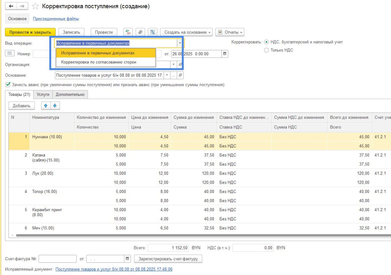Open the Отчеты dropdown menu
This screenshot has height=275, width=391.
click(229, 32)
